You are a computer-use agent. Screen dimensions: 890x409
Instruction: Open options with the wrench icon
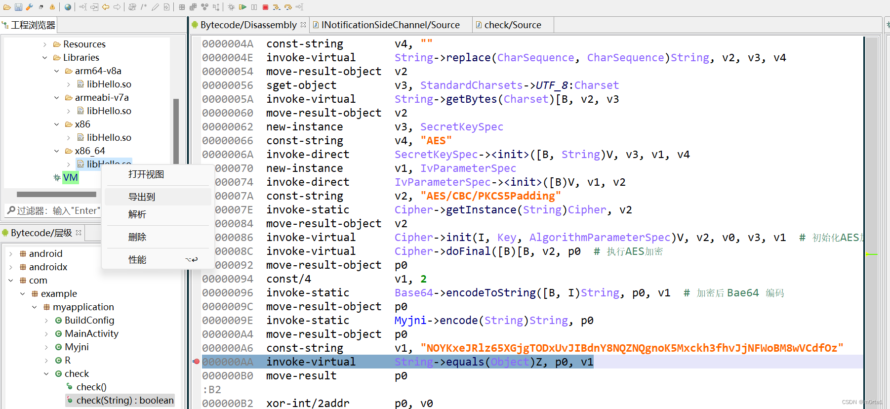click(x=30, y=7)
